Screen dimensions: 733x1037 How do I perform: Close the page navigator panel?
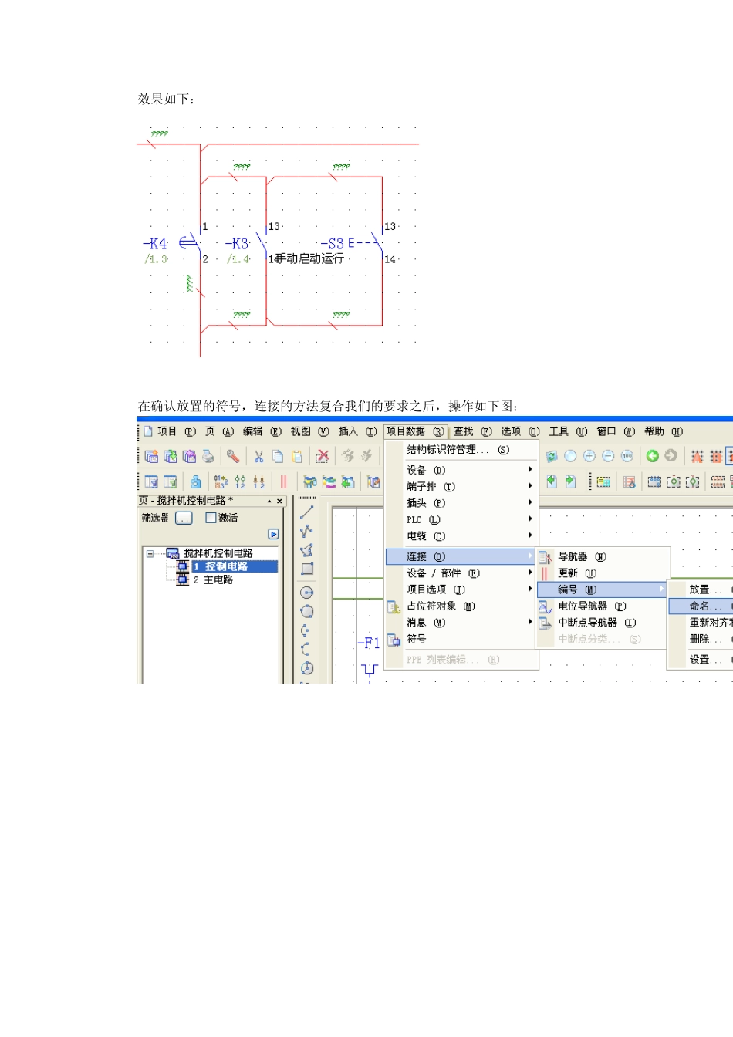point(279,501)
